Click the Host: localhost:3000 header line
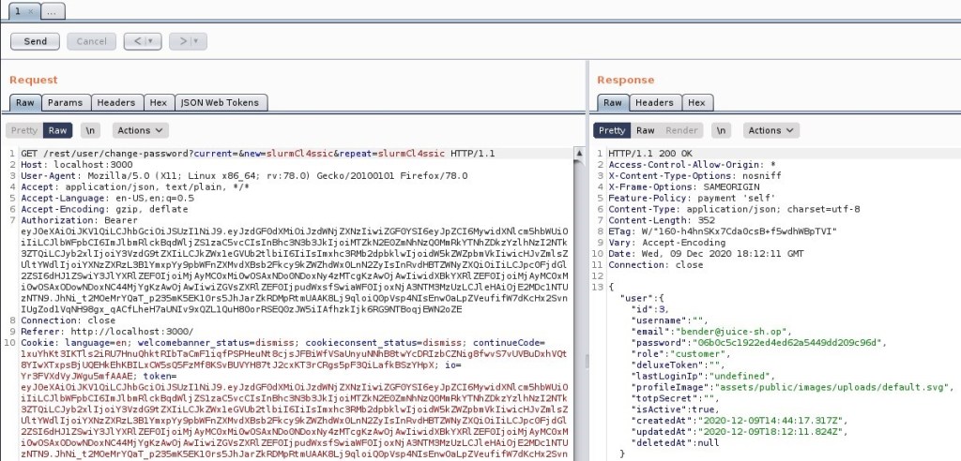Viewport: 961px width, 461px height. (77, 165)
